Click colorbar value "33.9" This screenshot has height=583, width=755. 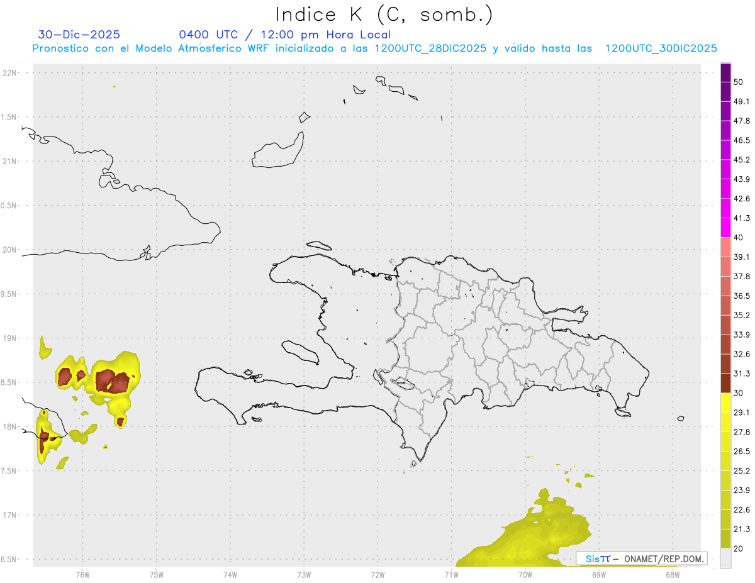[x=742, y=335]
